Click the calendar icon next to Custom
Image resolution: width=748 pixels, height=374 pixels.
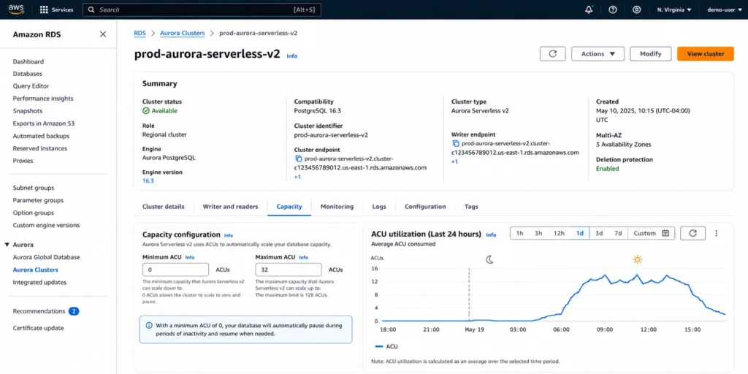tap(665, 233)
